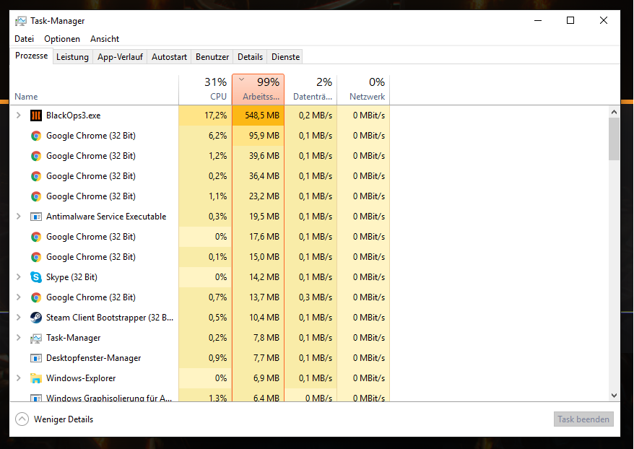The image size is (634, 449).
Task: Click the 0,2 MB/s disk value
Action: tap(316, 115)
